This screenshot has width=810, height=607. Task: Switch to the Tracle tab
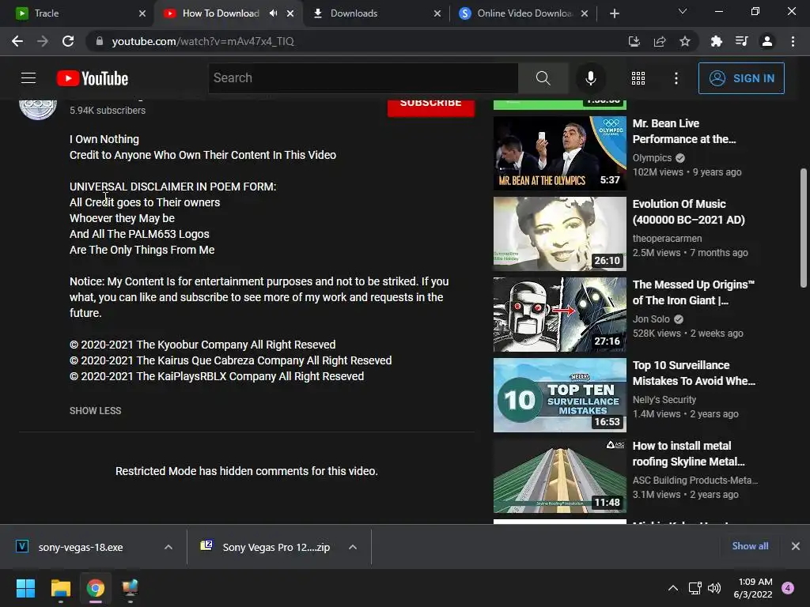pos(77,13)
